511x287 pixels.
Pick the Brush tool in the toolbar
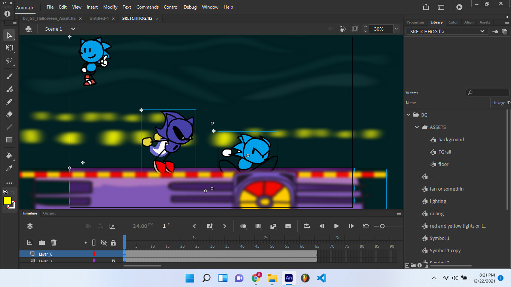pyautogui.click(x=9, y=76)
